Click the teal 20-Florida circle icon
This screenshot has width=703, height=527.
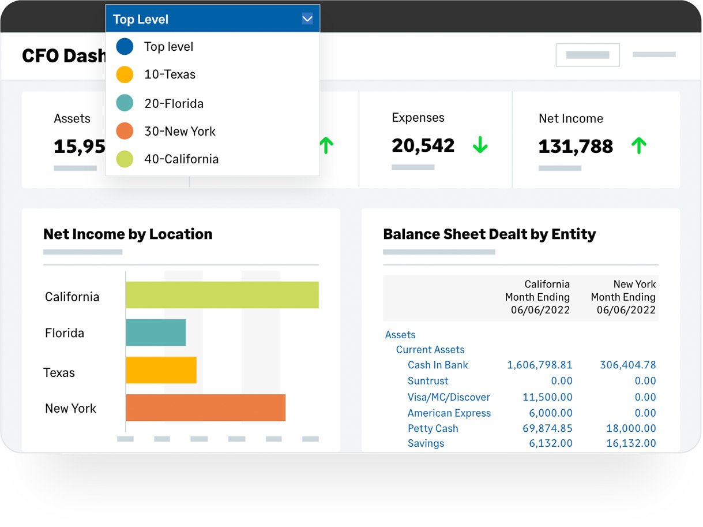point(125,103)
